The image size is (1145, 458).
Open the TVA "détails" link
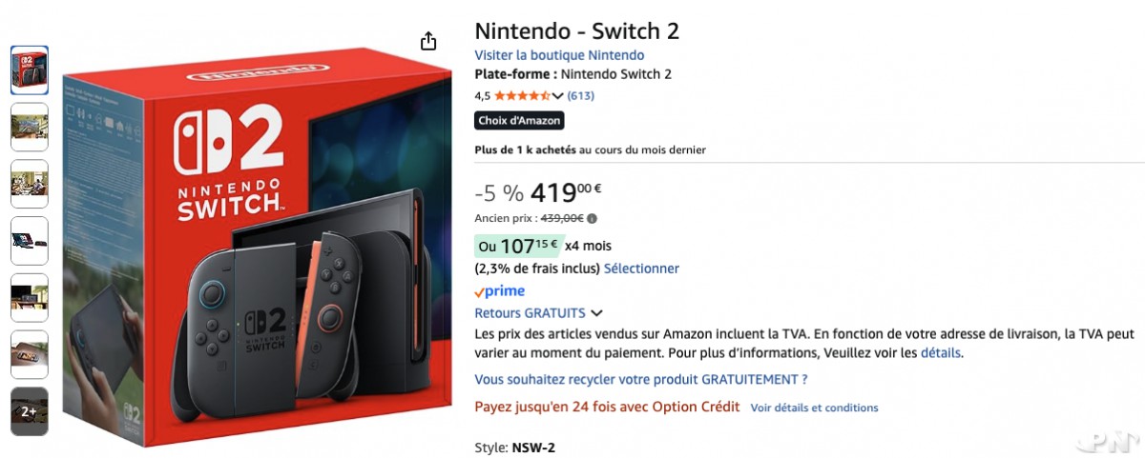click(940, 353)
